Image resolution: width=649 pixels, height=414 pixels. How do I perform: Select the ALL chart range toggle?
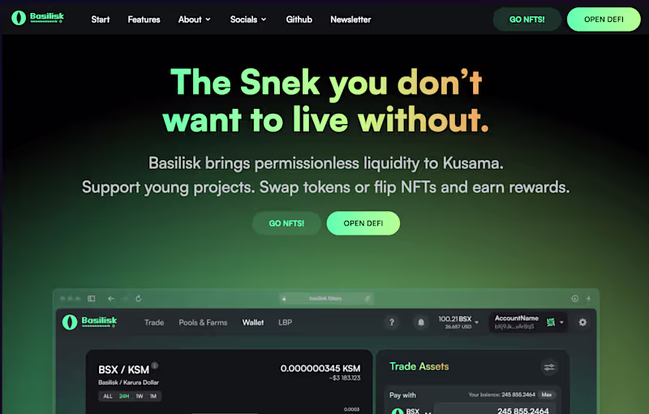pos(108,396)
